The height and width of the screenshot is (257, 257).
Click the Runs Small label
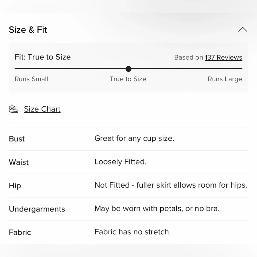click(31, 79)
